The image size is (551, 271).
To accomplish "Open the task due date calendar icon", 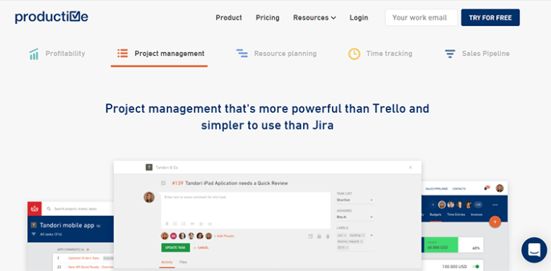I will (x=311, y=236).
